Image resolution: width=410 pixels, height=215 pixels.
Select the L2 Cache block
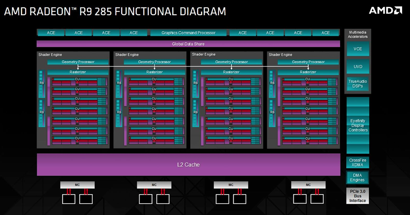coord(188,165)
